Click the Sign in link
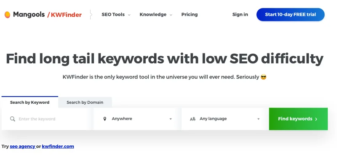The image size is (337, 168). tap(240, 14)
